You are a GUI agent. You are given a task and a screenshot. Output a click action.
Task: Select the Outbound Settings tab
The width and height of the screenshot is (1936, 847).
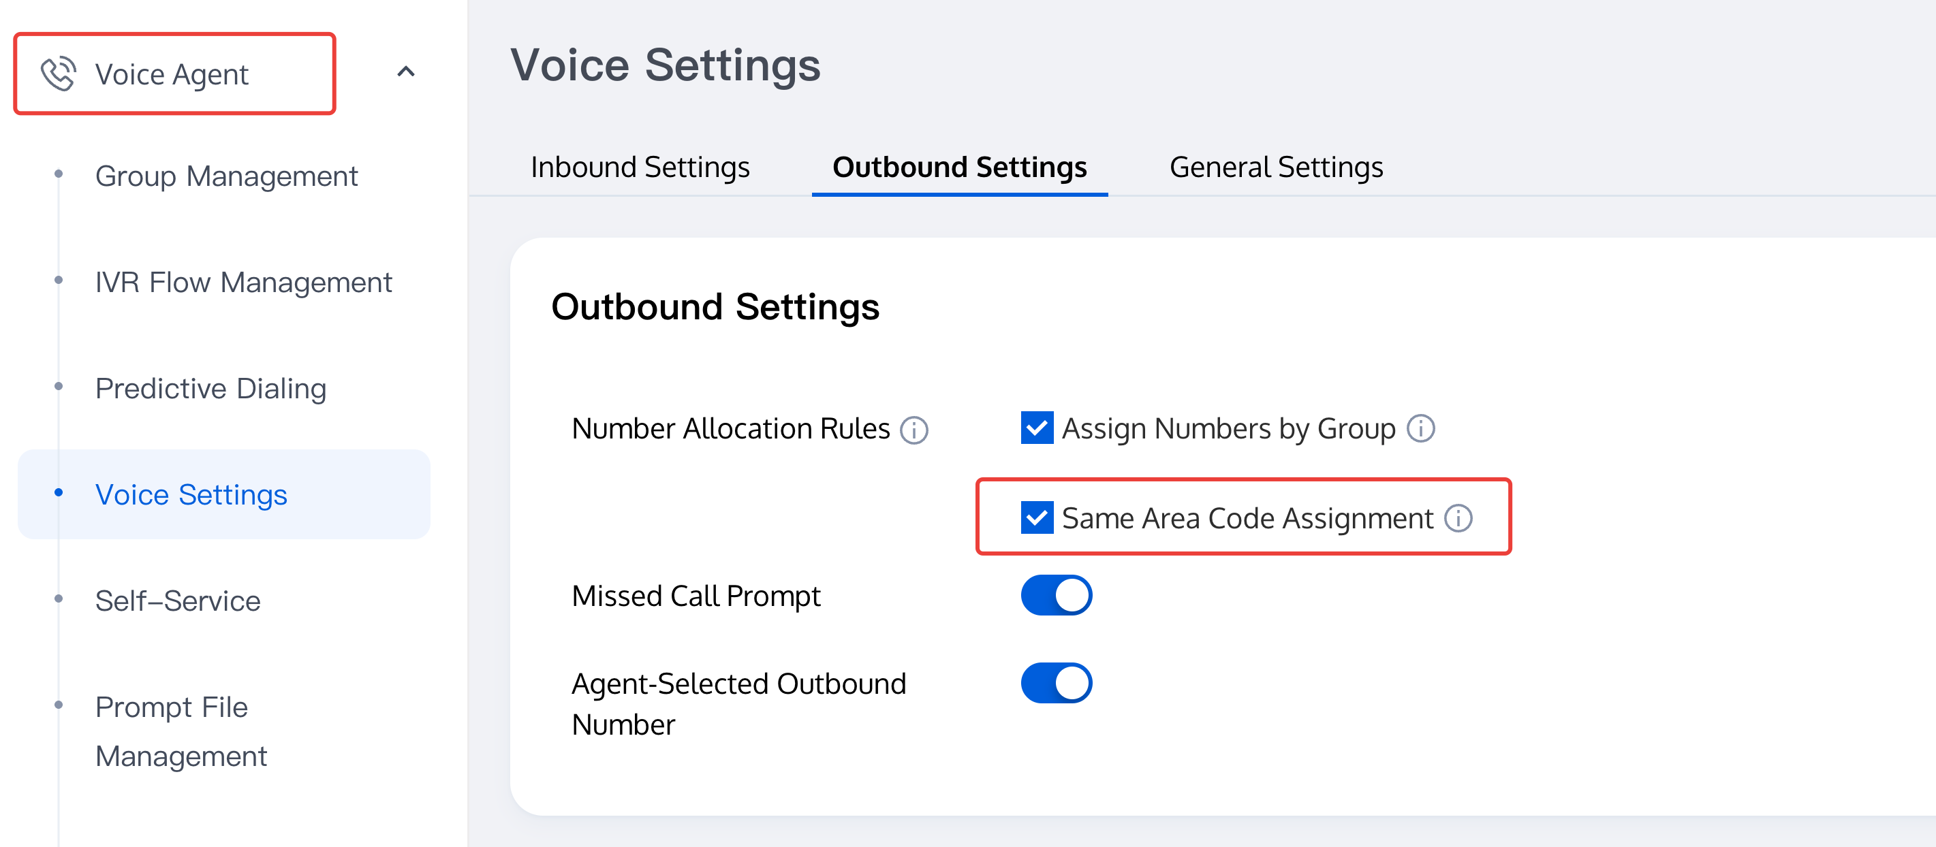pos(959,167)
